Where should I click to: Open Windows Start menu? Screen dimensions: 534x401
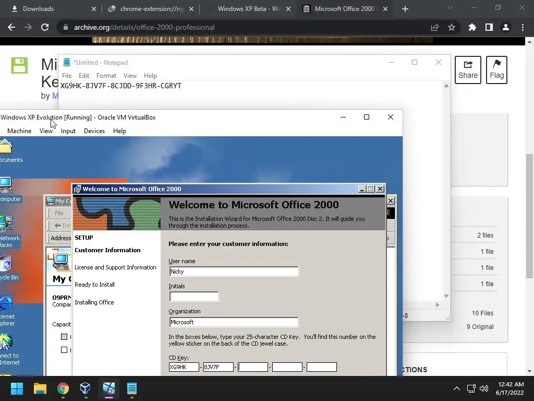17,388
